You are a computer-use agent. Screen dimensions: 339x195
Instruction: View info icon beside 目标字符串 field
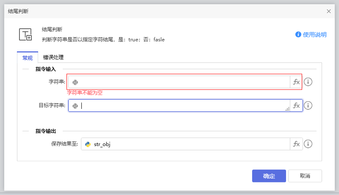click(x=308, y=106)
